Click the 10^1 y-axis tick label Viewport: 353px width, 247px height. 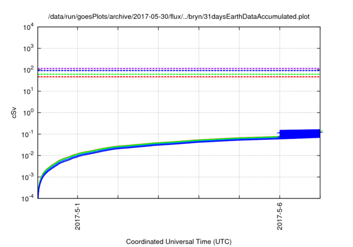28,92
